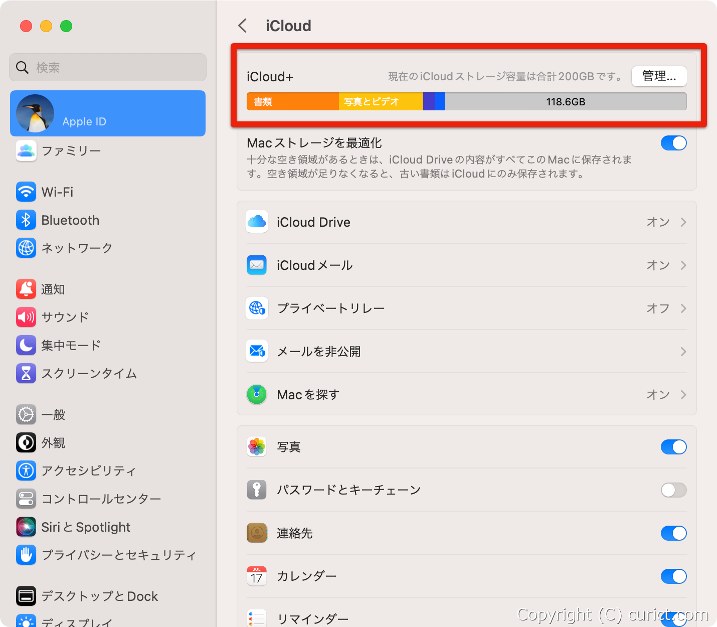This screenshot has width=717, height=627.
Task: Open Screen Time (スクリーンタイム) hourglass icon
Action: (26, 373)
